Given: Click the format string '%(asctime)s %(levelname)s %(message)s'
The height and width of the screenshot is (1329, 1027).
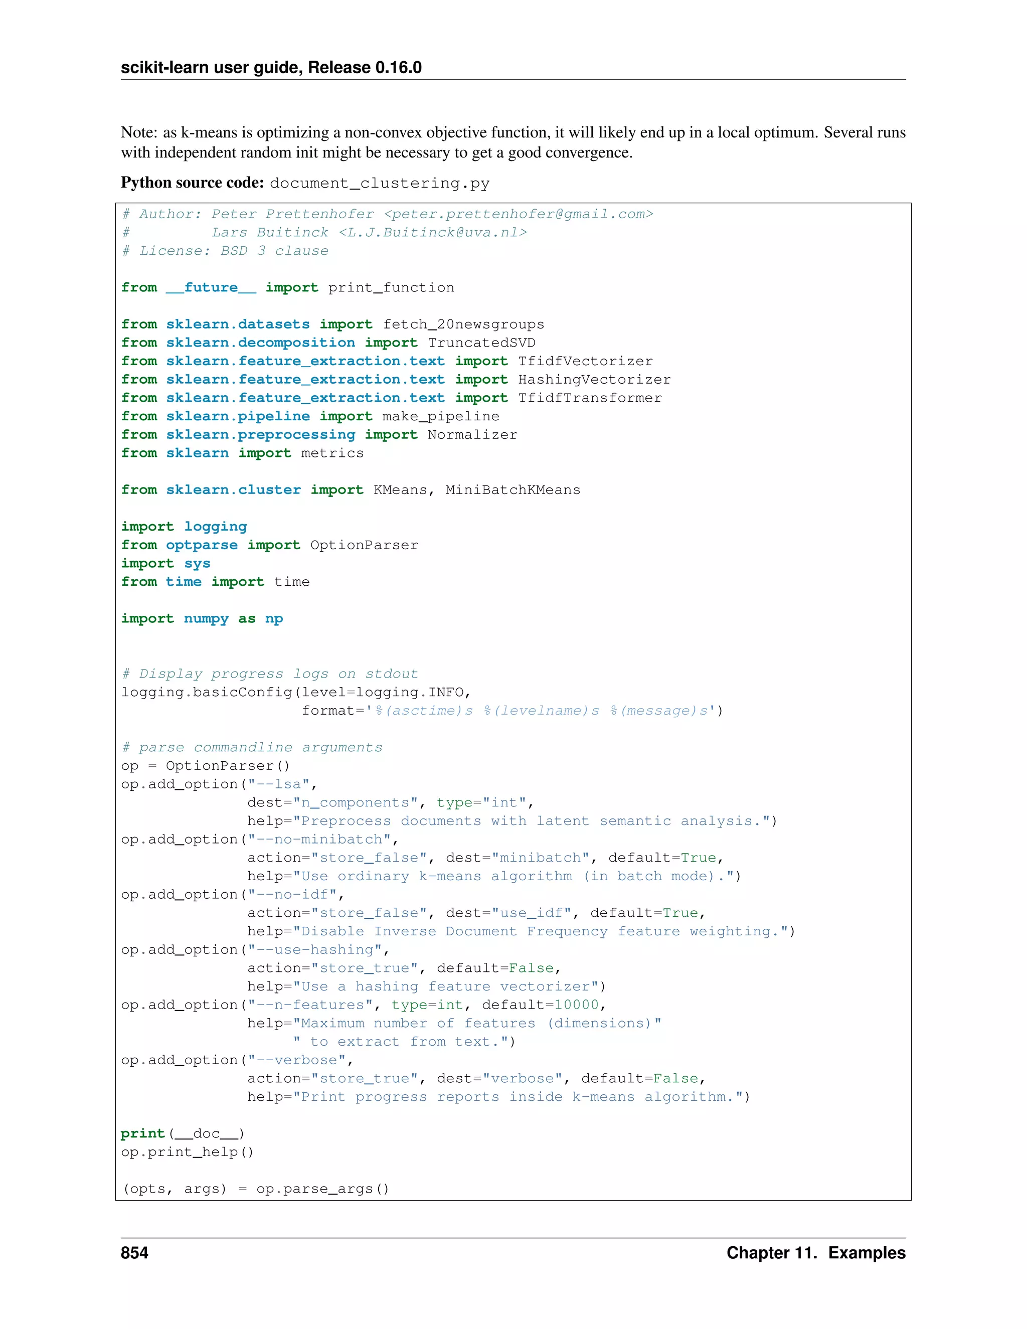Looking at the screenshot, I should point(542,711).
